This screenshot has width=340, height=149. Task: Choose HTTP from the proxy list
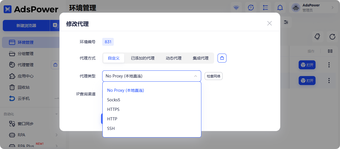pos(152,119)
